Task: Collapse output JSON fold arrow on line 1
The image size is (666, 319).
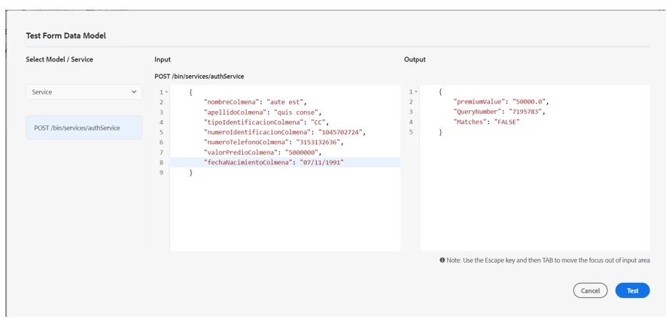Action: (x=416, y=92)
